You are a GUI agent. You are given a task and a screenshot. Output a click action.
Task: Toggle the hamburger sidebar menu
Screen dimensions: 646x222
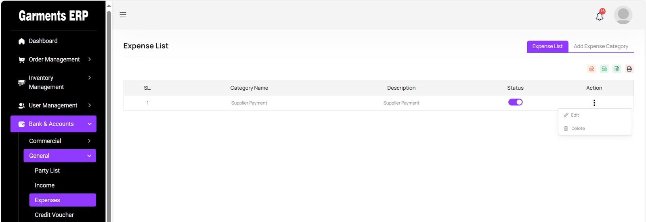tap(123, 15)
